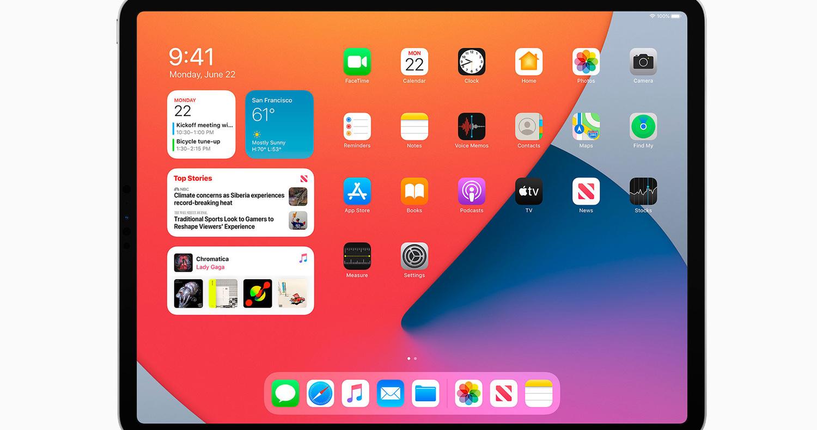Select the album cover showing a red car
Screen dimensions: 817x430
(x=292, y=293)
